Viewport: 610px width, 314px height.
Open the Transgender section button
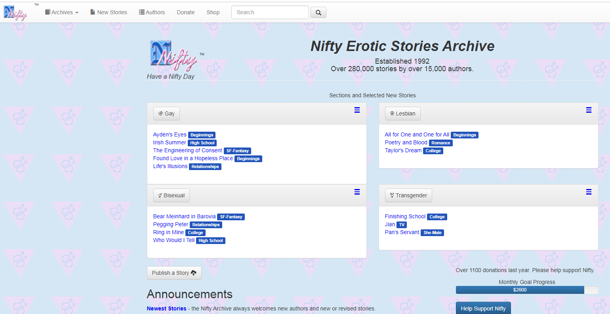coord(408,195)
